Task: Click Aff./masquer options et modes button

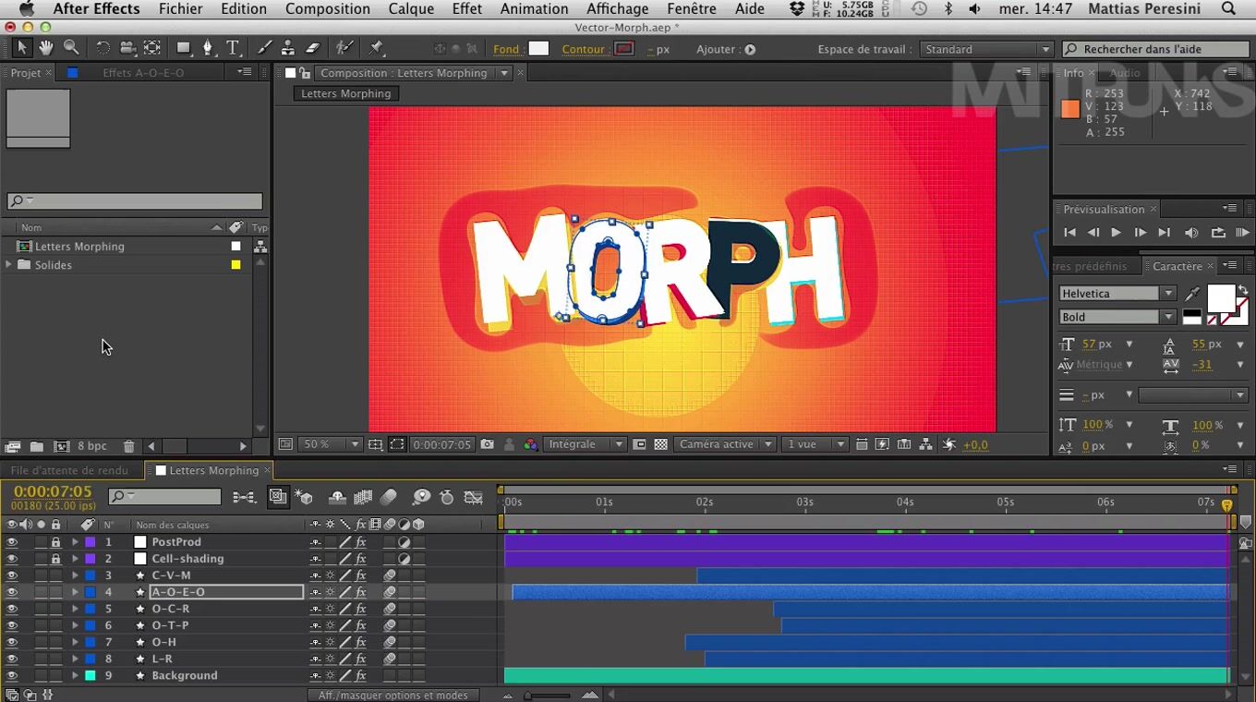Action: pyautogui.click(x=392, y=696)
